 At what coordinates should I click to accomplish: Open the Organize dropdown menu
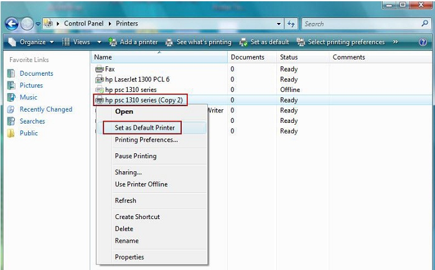click(x=31, y=42)
